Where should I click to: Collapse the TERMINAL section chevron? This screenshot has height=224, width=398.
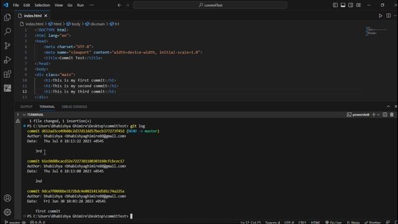tap(24, 114)
